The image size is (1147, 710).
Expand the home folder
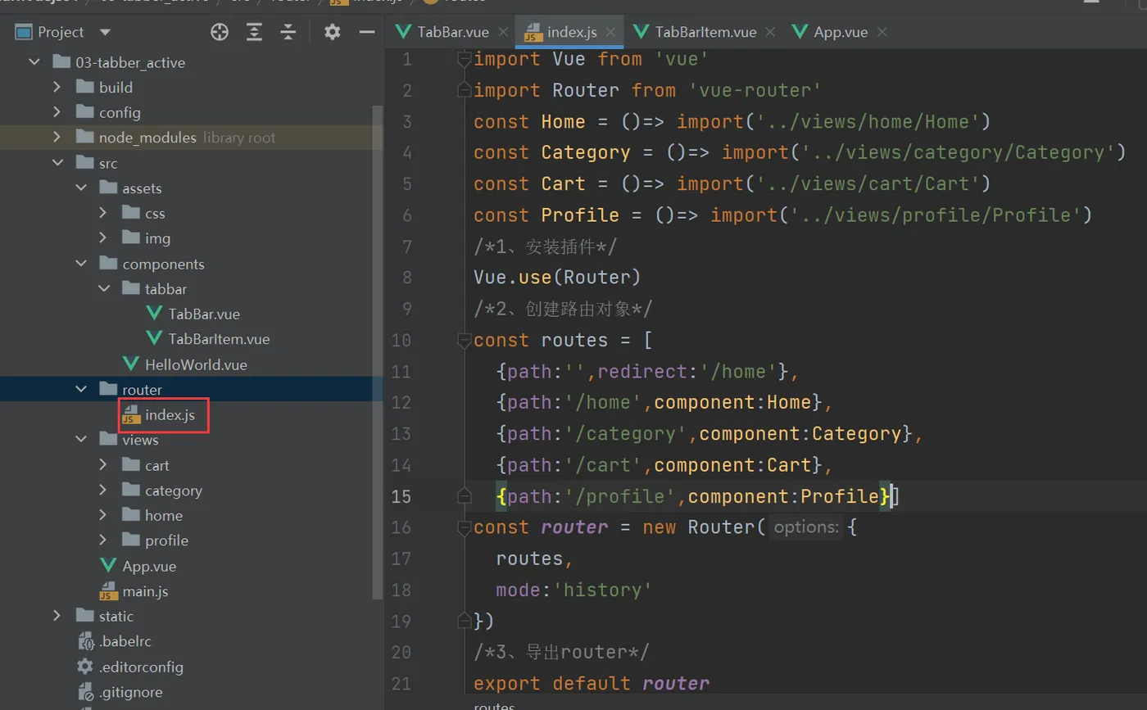[102, 515]
